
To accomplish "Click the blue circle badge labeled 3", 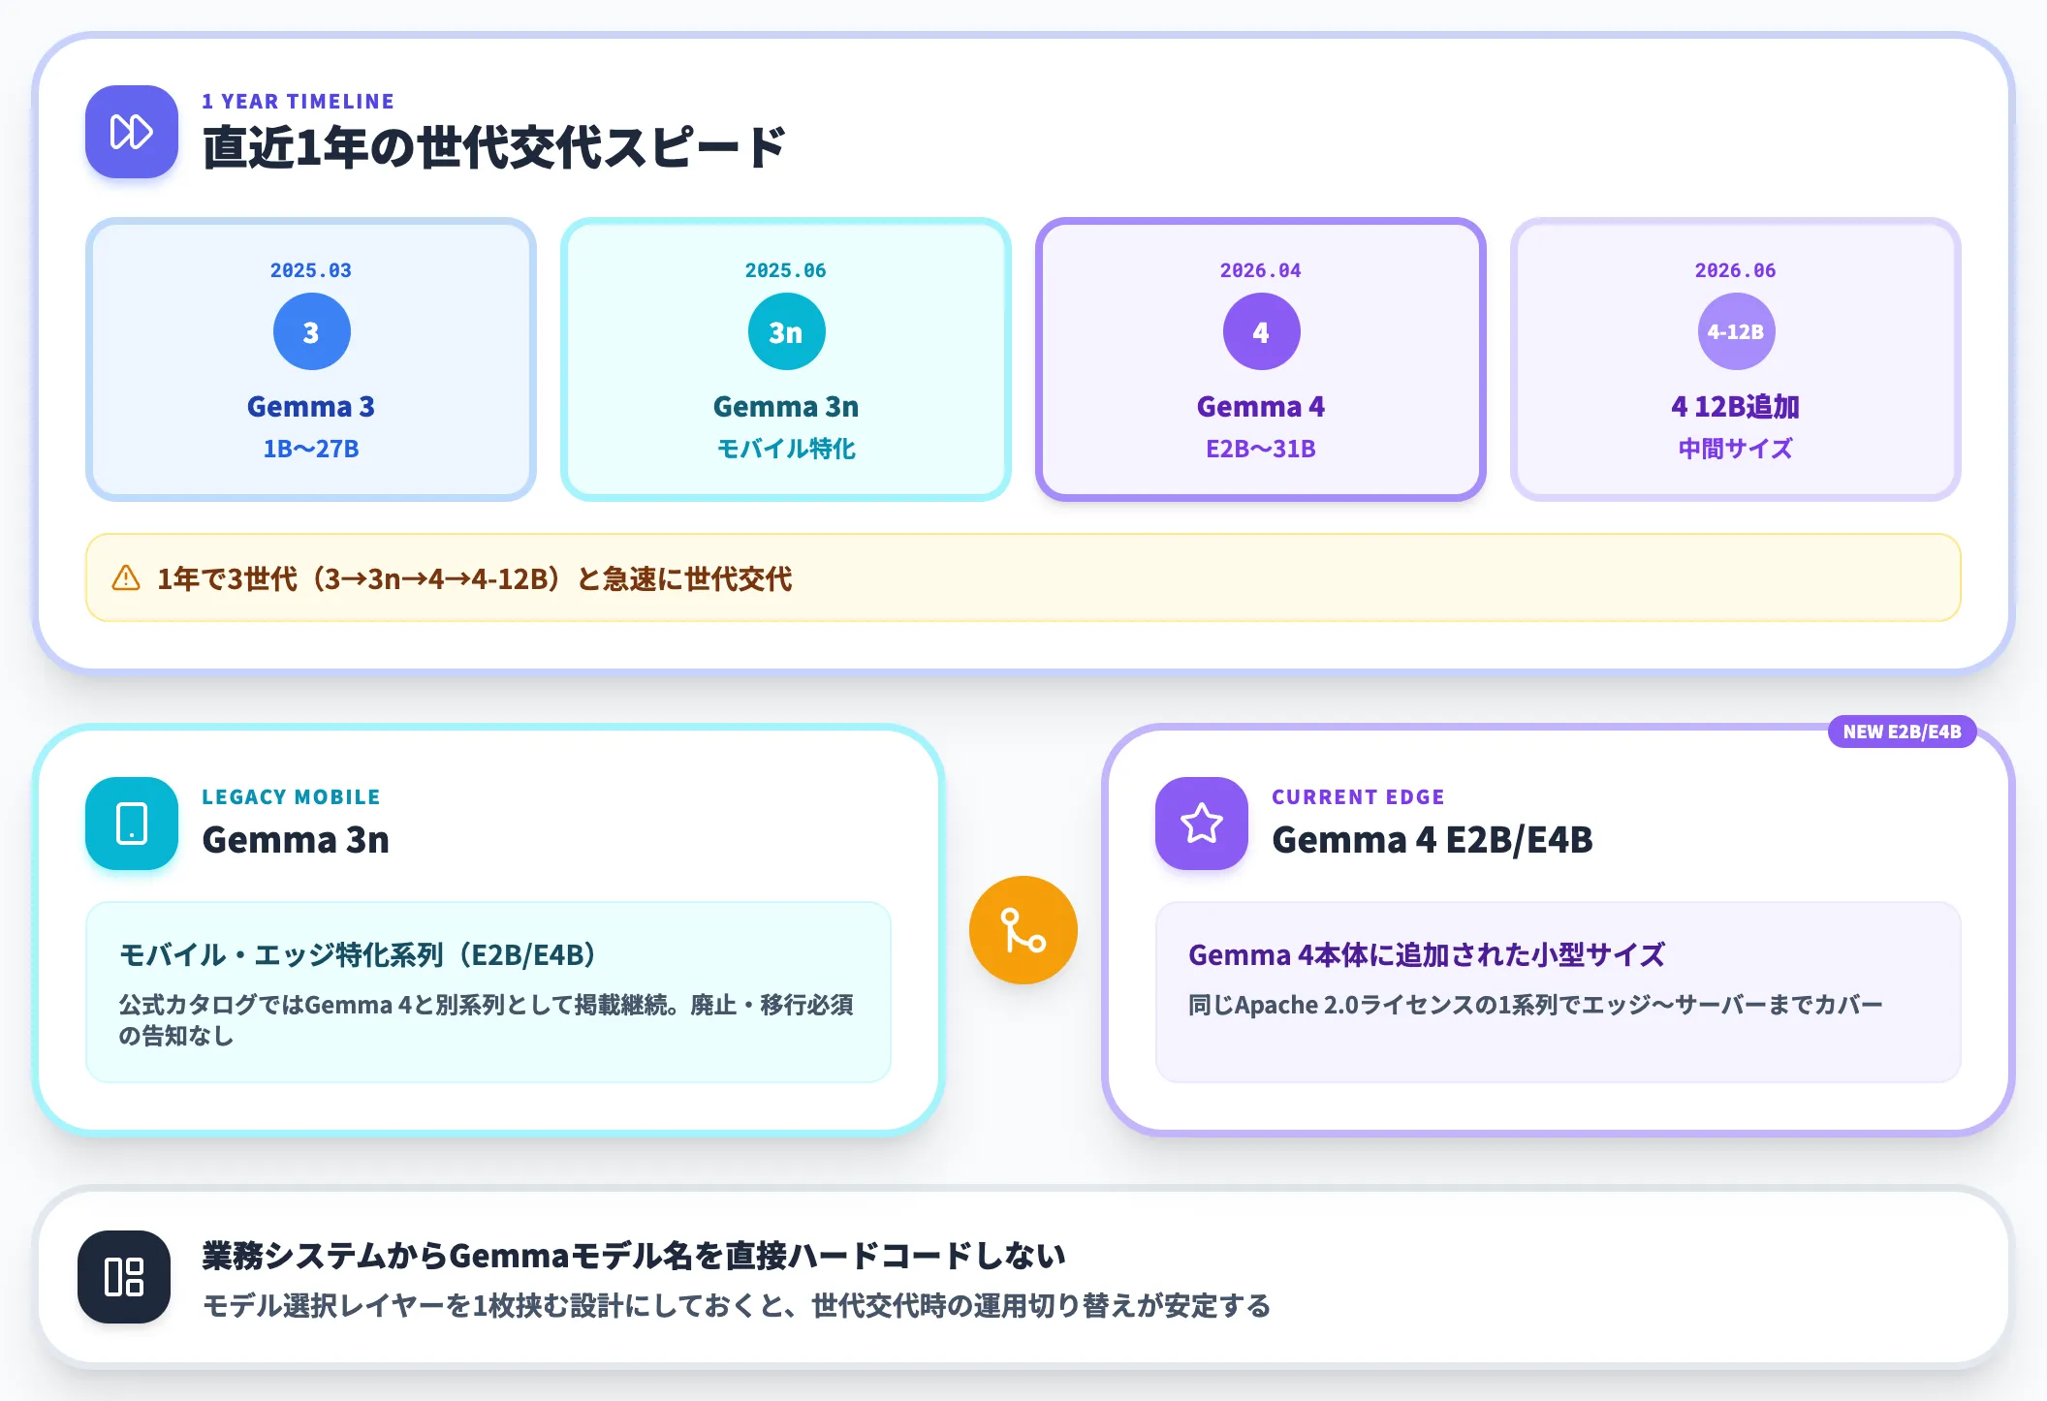I will (x=311, y=331).
